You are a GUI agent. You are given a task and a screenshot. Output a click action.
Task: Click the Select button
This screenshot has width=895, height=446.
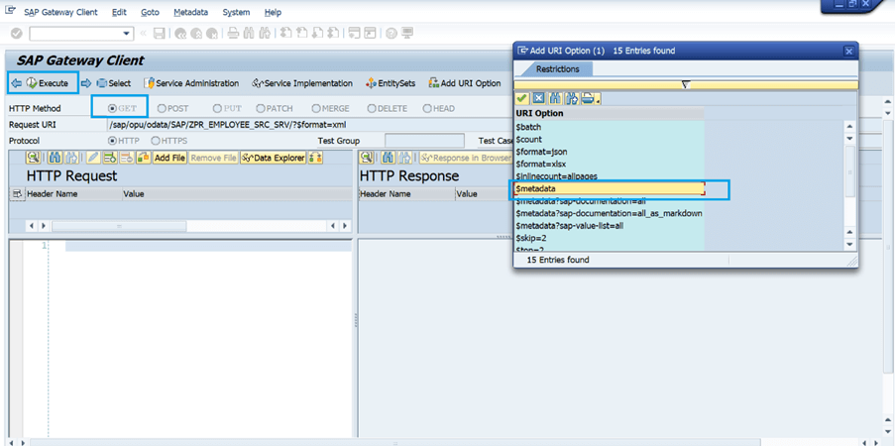pyautogui.click(x=113, y=83)
